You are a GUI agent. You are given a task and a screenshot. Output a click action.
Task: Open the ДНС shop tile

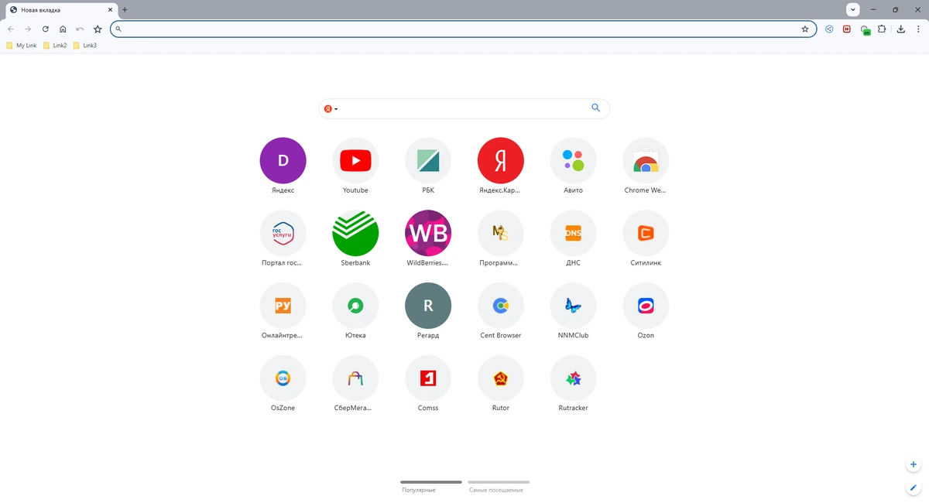[574, 233]
